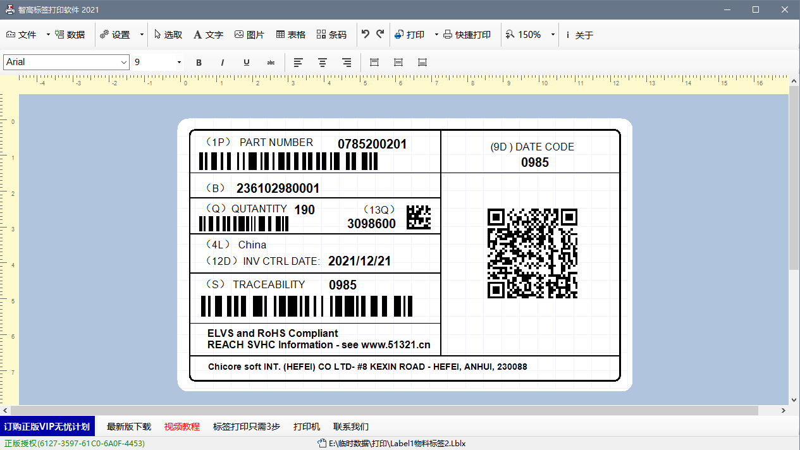The image size is (800, 450).
Task: Click the redo arrow icon
Action: tap(380, 35)
